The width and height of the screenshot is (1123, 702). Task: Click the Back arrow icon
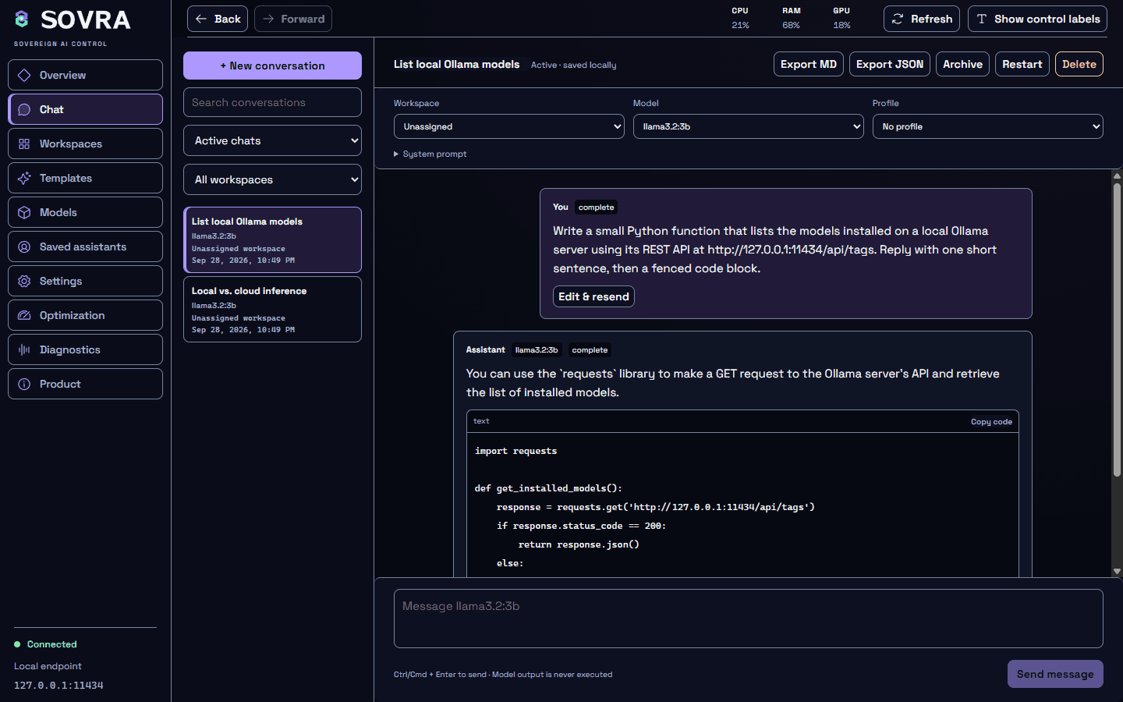[x=201, y=19]
